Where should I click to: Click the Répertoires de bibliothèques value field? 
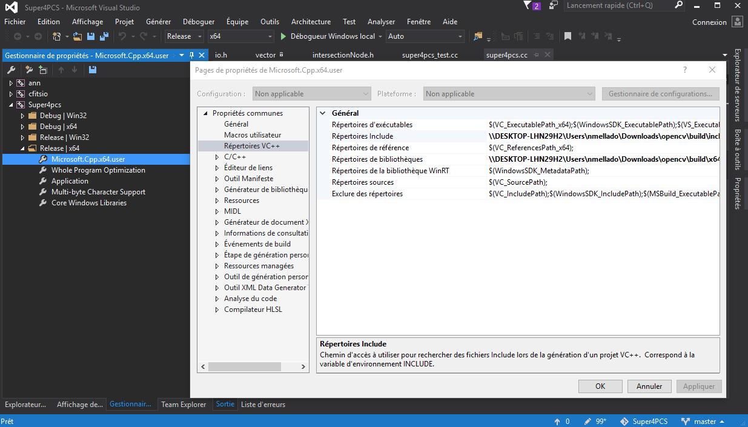[x=603, y=159]
